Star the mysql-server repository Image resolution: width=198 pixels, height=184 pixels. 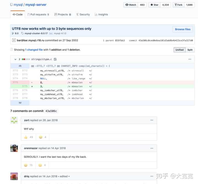[154, 5]
